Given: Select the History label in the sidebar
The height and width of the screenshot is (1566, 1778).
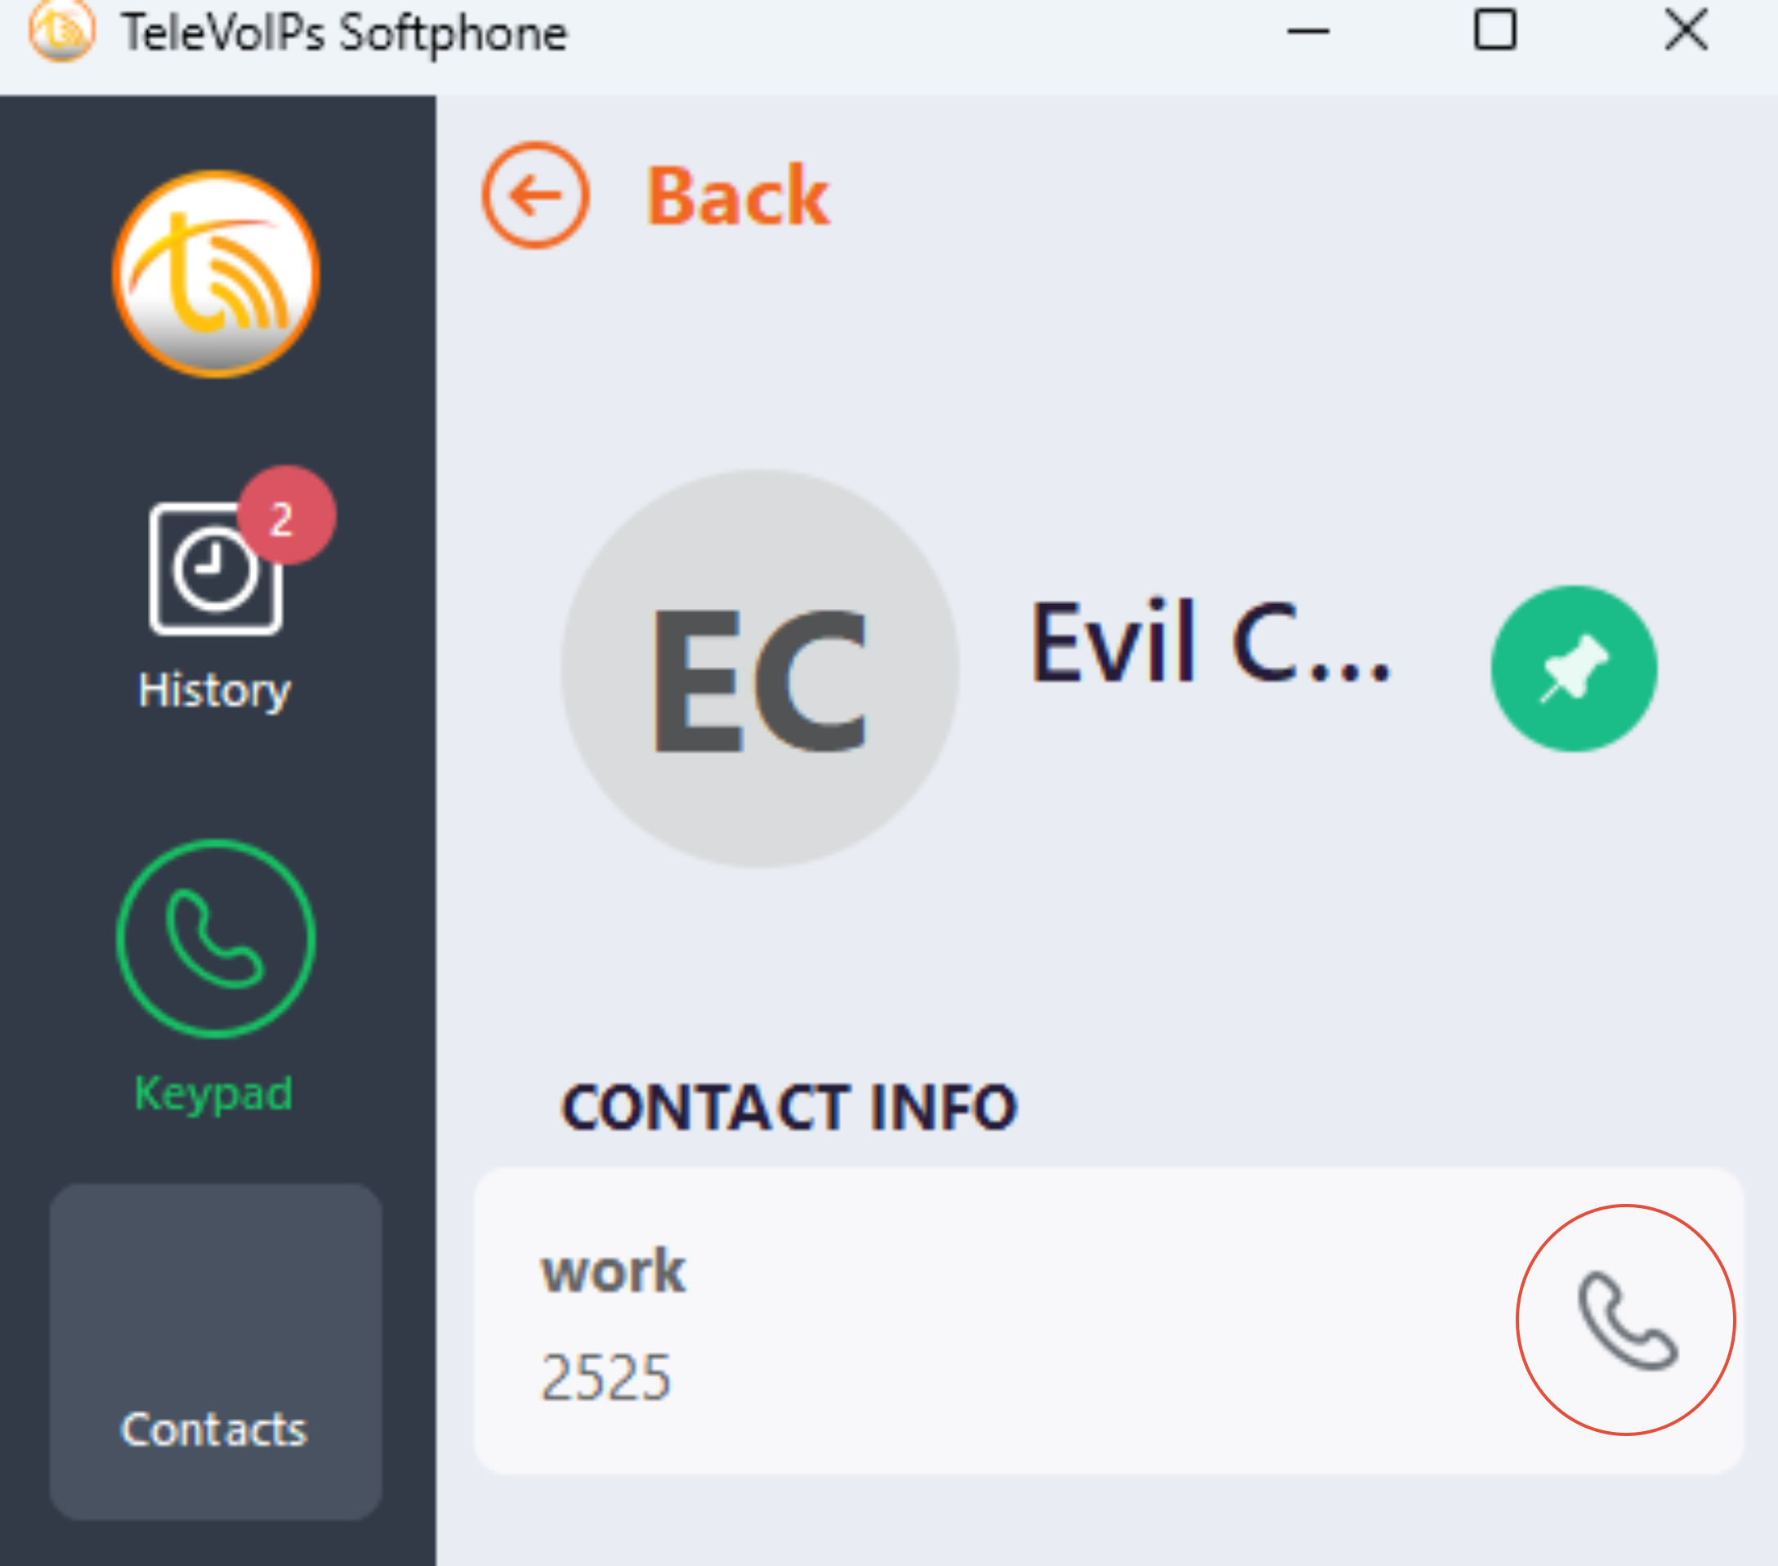Looking at the screenshot, I should click(214, 691).
